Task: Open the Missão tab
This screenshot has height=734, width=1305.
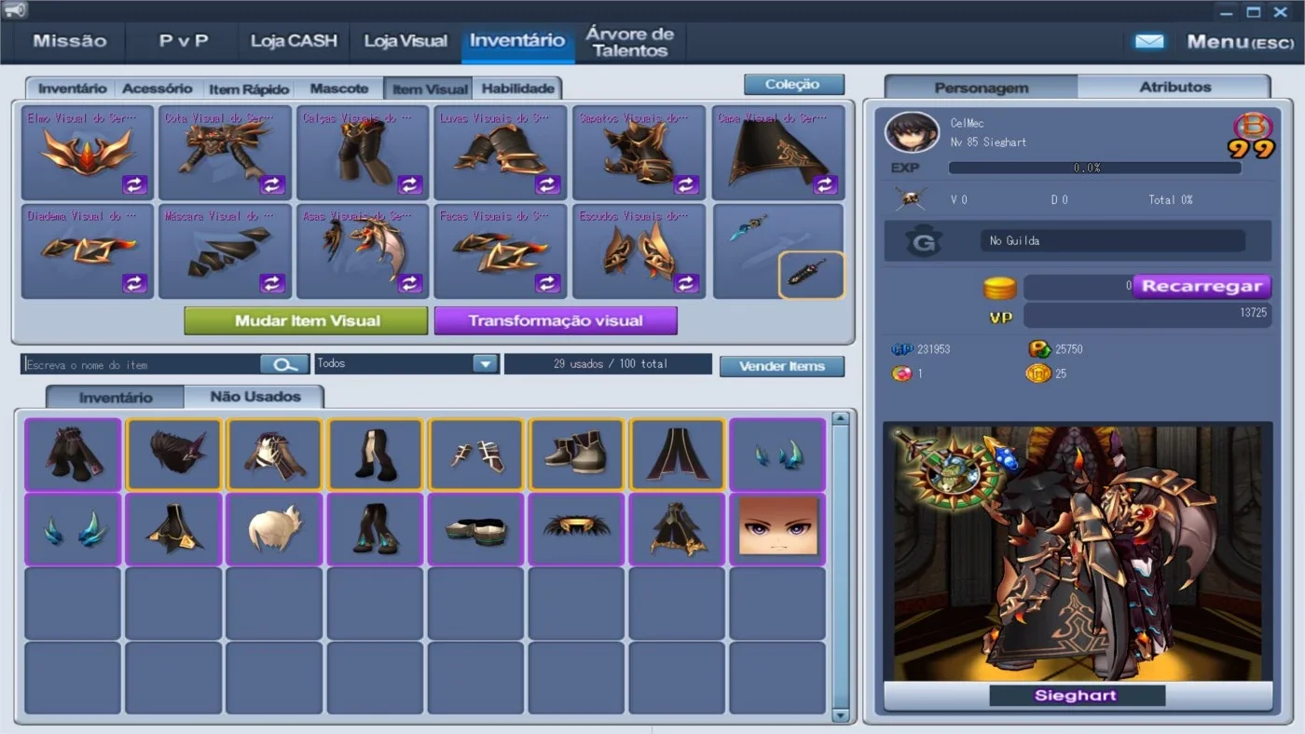Action: coord(70,41)
